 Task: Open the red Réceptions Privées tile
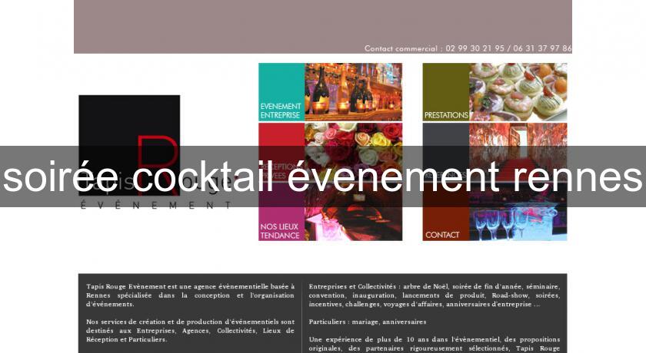pyautogui.click(x=281, y=152)
